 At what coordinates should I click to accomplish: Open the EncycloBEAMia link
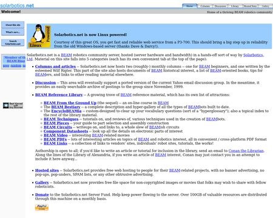[x=66, y=111]
